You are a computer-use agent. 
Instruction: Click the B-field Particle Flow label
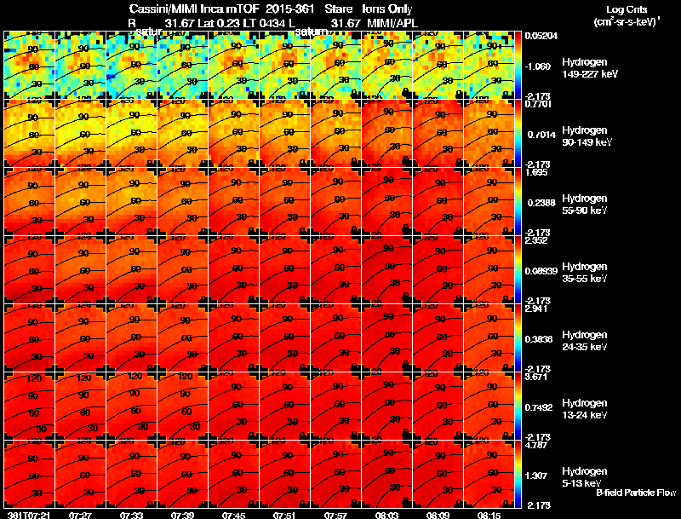click(x=636, y=493)
